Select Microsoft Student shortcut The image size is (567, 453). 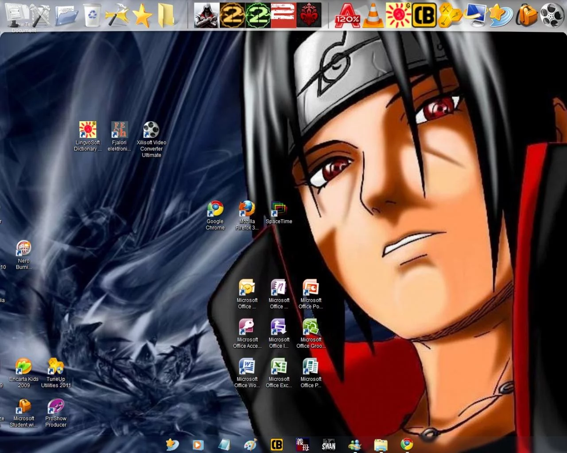[24, 412]
